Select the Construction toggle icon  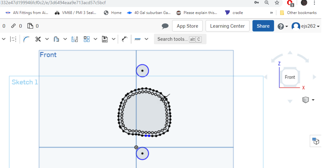[x=13, y=39]
